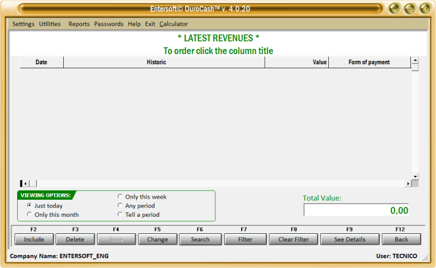Click the Include button
The width and height of the screenshot is (436, 268).
tap(34, 239)
